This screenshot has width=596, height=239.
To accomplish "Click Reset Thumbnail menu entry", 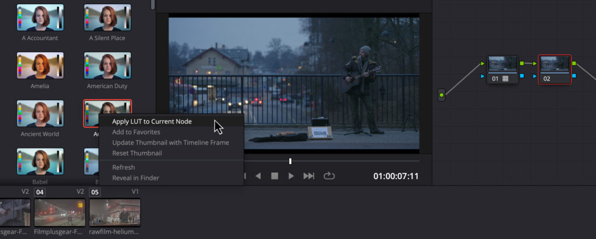I will [137, 153].
